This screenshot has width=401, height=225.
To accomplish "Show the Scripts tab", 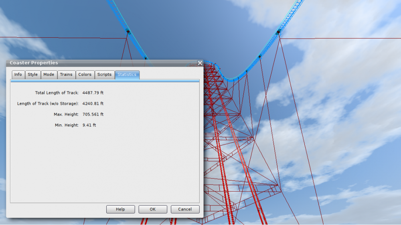I will pos(104,75).
